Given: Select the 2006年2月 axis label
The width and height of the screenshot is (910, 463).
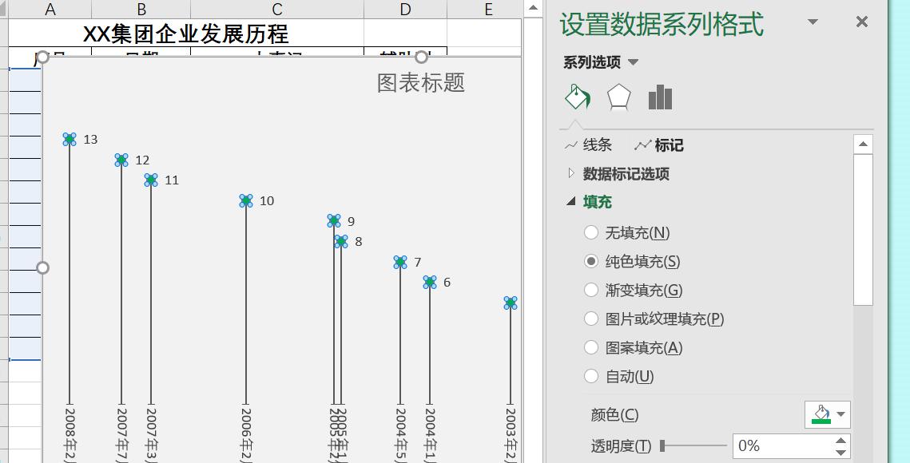Looking at the screenshot, I should [x=246, y=434].
